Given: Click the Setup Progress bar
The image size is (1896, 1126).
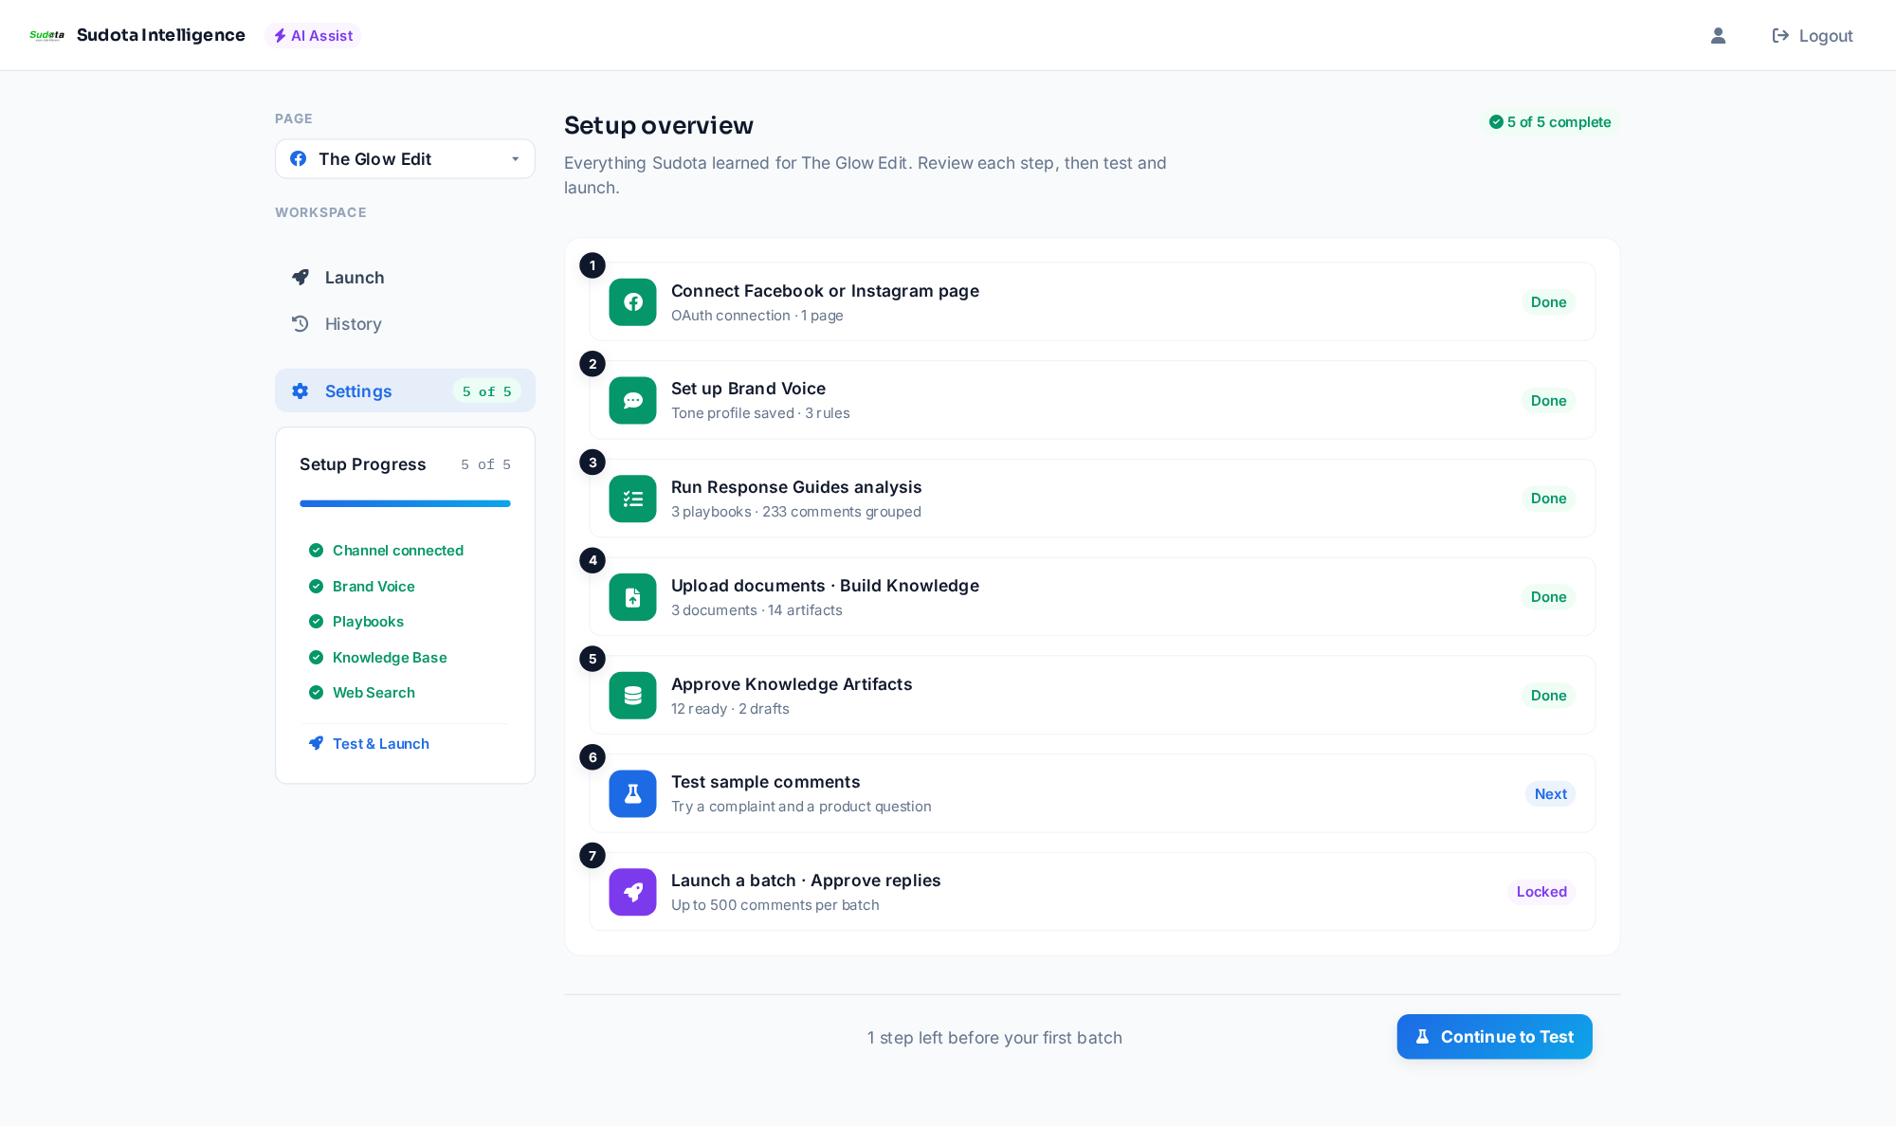Looking at the screenshot, I should coord(405,503).
